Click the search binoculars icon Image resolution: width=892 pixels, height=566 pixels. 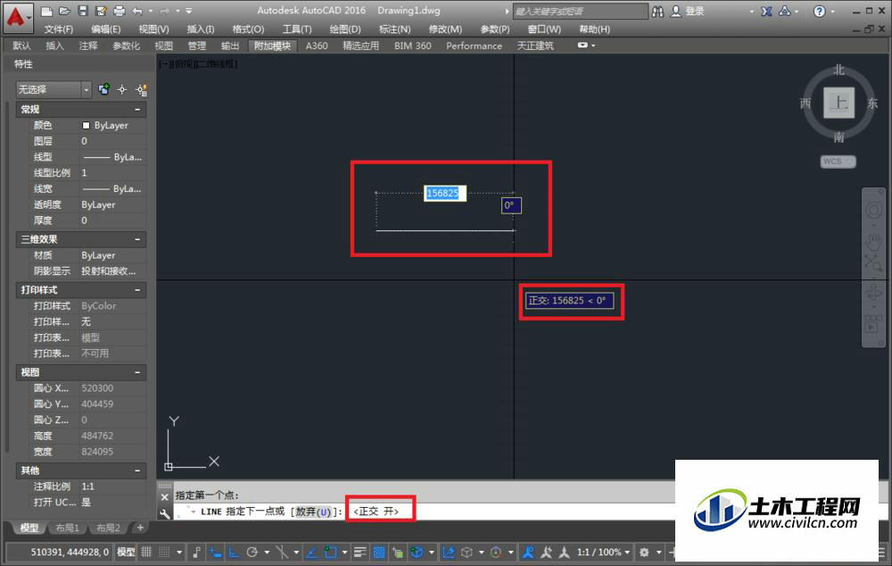click(657, 12)
